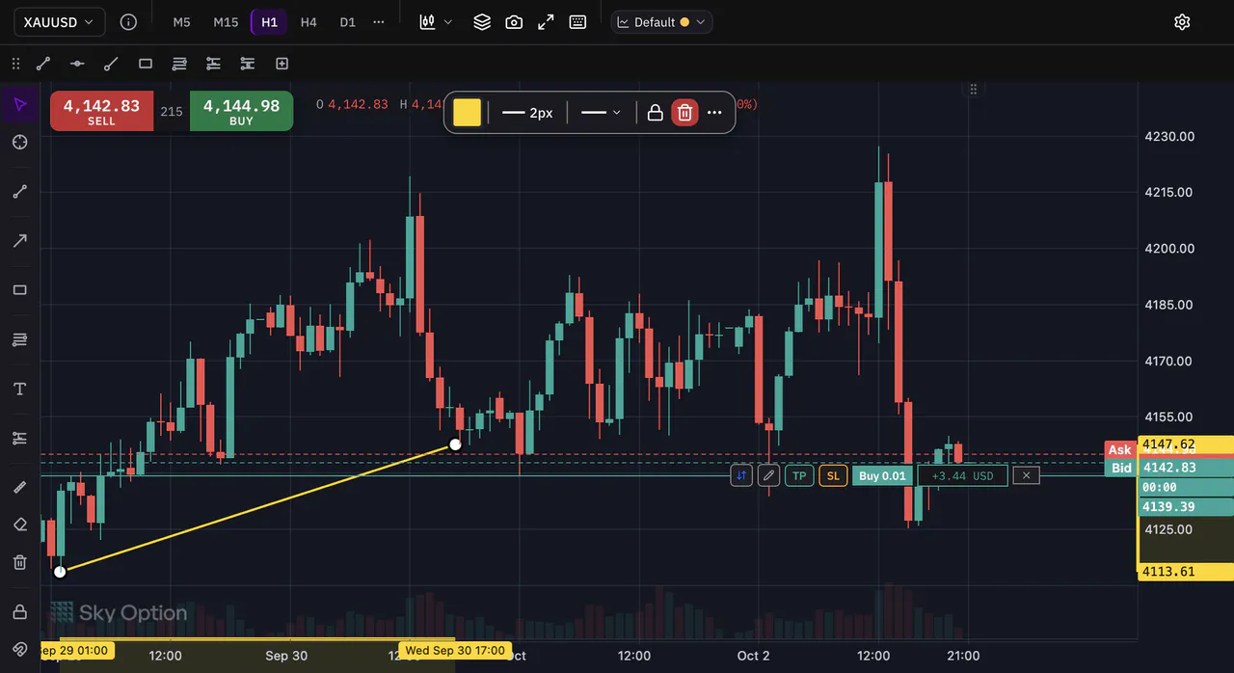The width and height of the screenshot is (1234, 673).
Task: Toggle lock beside the red delete button
Action: pyautogui.click(x=655, y=113)
